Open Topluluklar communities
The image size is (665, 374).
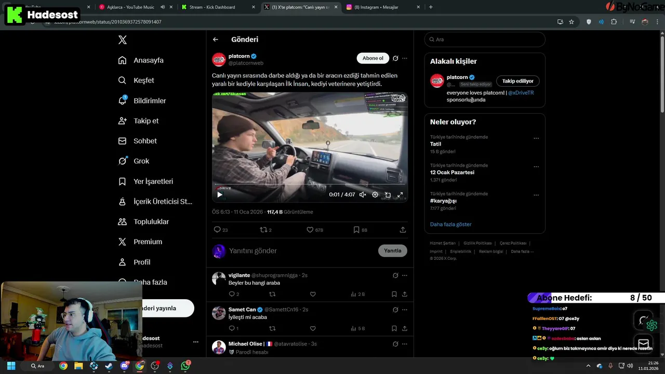tap(143, 222)
